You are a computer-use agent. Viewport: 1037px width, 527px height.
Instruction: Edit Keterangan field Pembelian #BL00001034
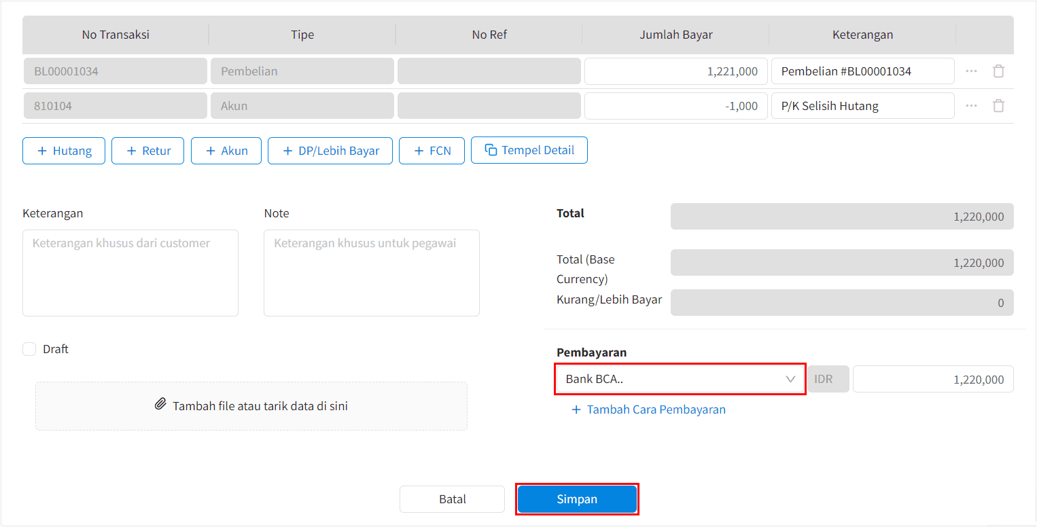tap(863, 71)
